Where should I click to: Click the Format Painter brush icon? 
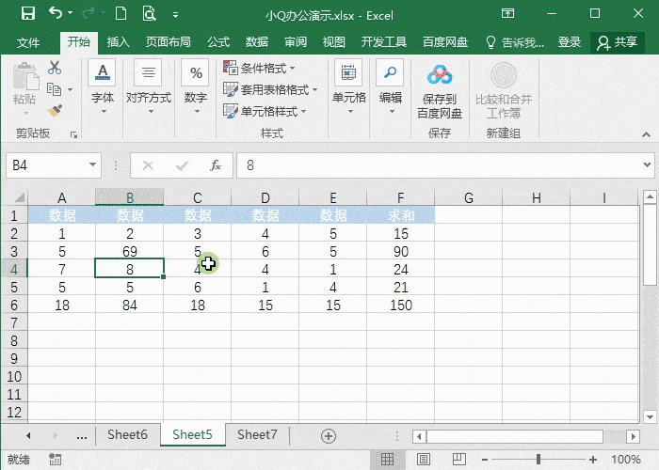tap(55, 111)
